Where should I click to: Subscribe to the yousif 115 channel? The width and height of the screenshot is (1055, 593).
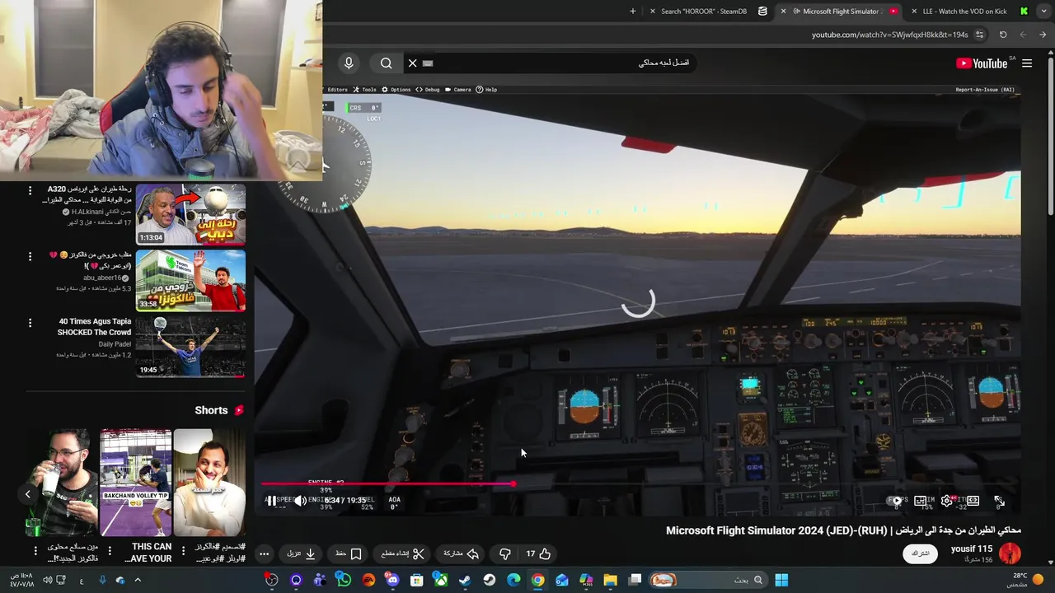tap(921, 553)
